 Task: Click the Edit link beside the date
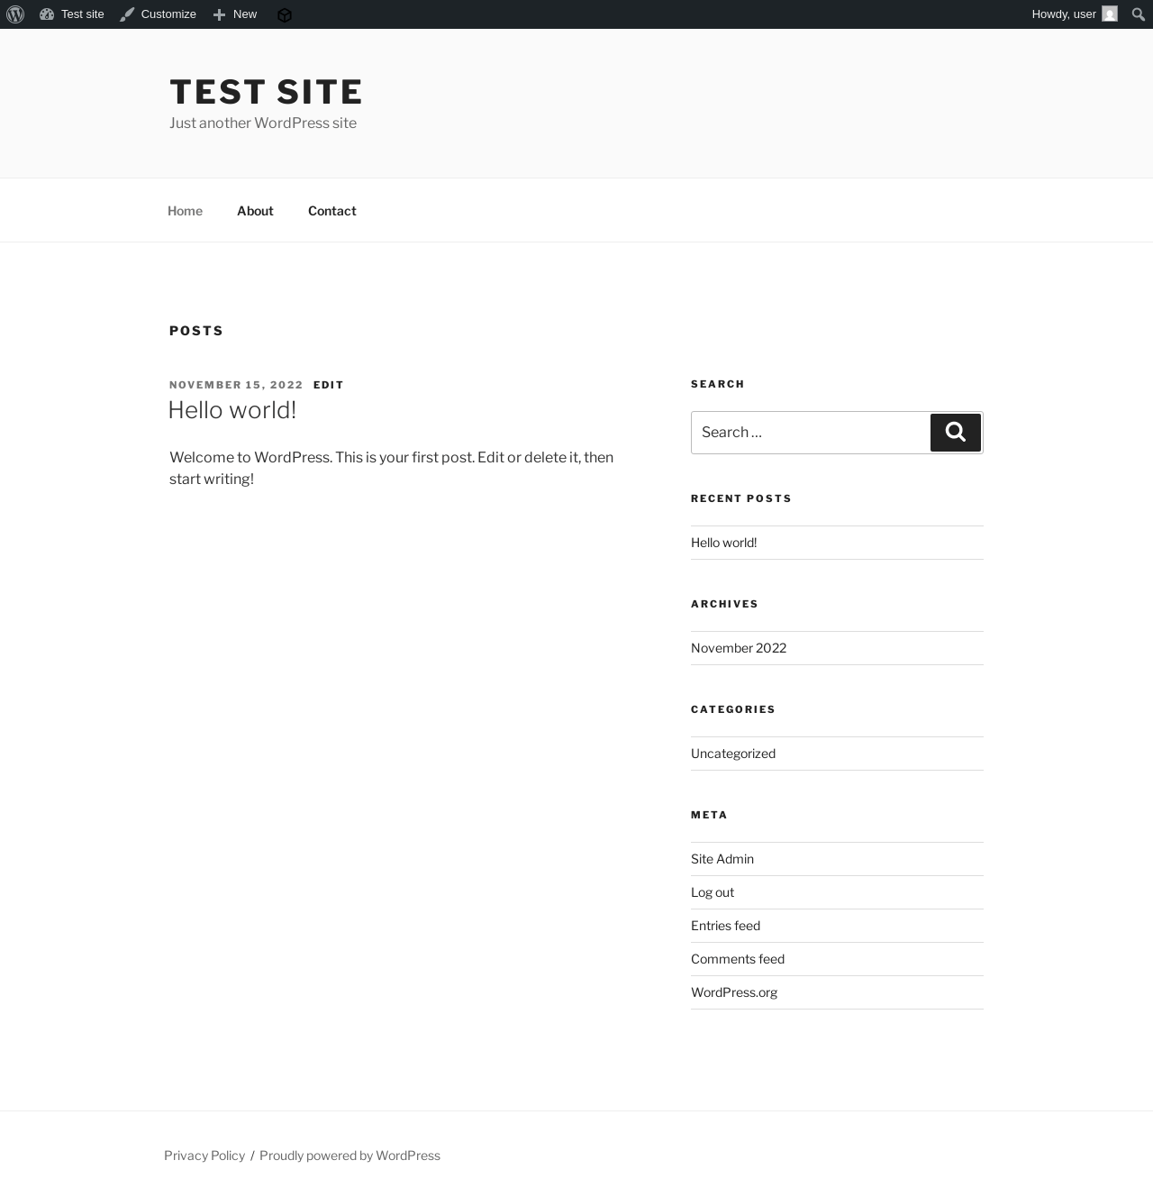point(329,385)
